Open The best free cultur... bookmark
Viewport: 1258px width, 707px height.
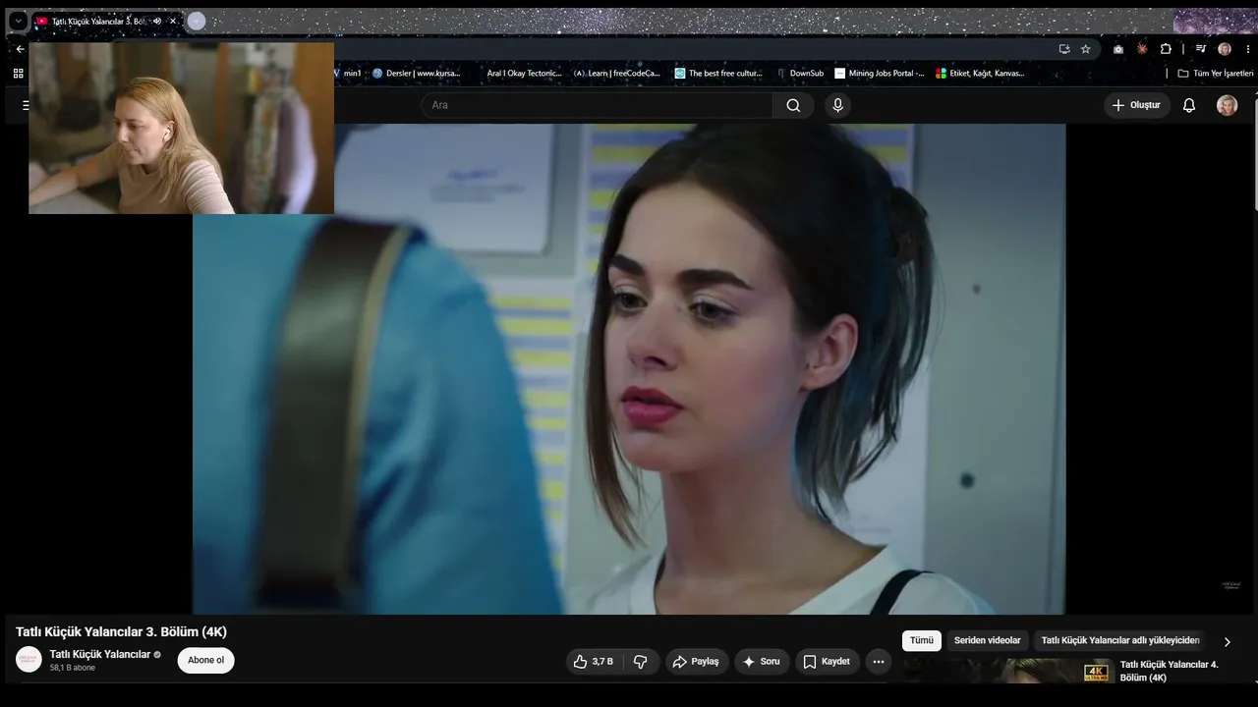718,73
